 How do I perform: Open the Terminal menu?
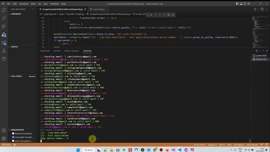tap(54, 4)
